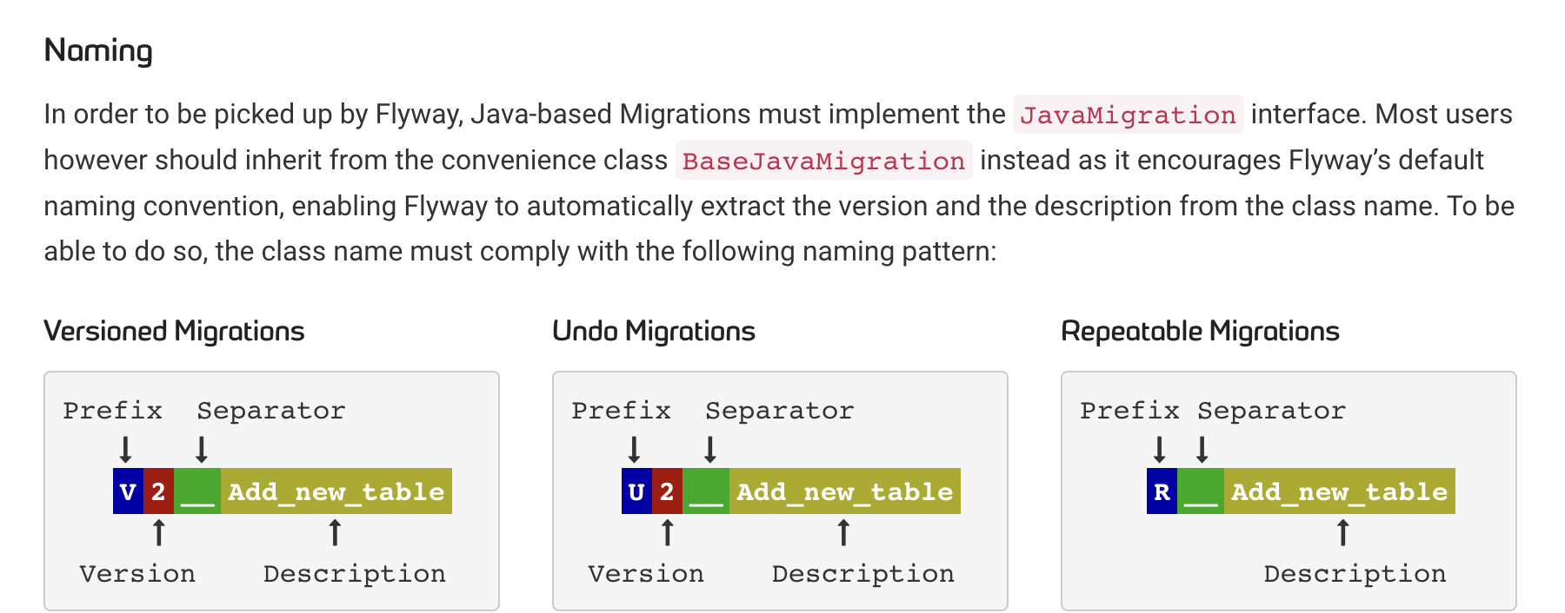Click Add_new_table in Versioned Migrations diagram

(336, 491)
